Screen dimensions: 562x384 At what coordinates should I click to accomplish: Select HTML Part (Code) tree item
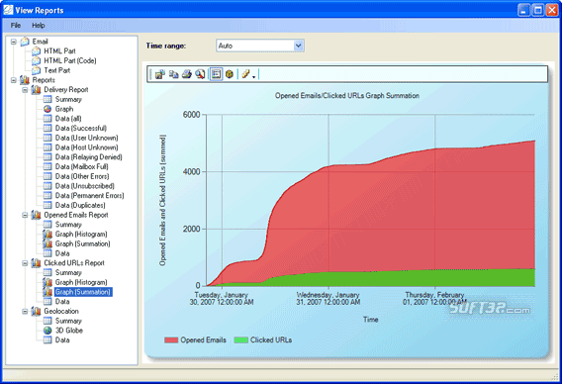coord(70,60)
